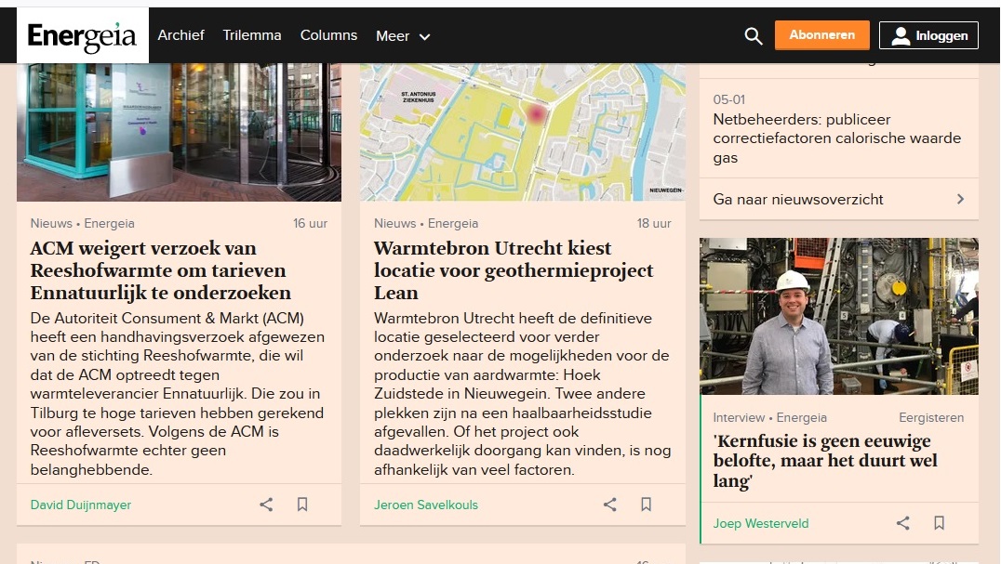Click the Energeia logo

coord(83,35)
